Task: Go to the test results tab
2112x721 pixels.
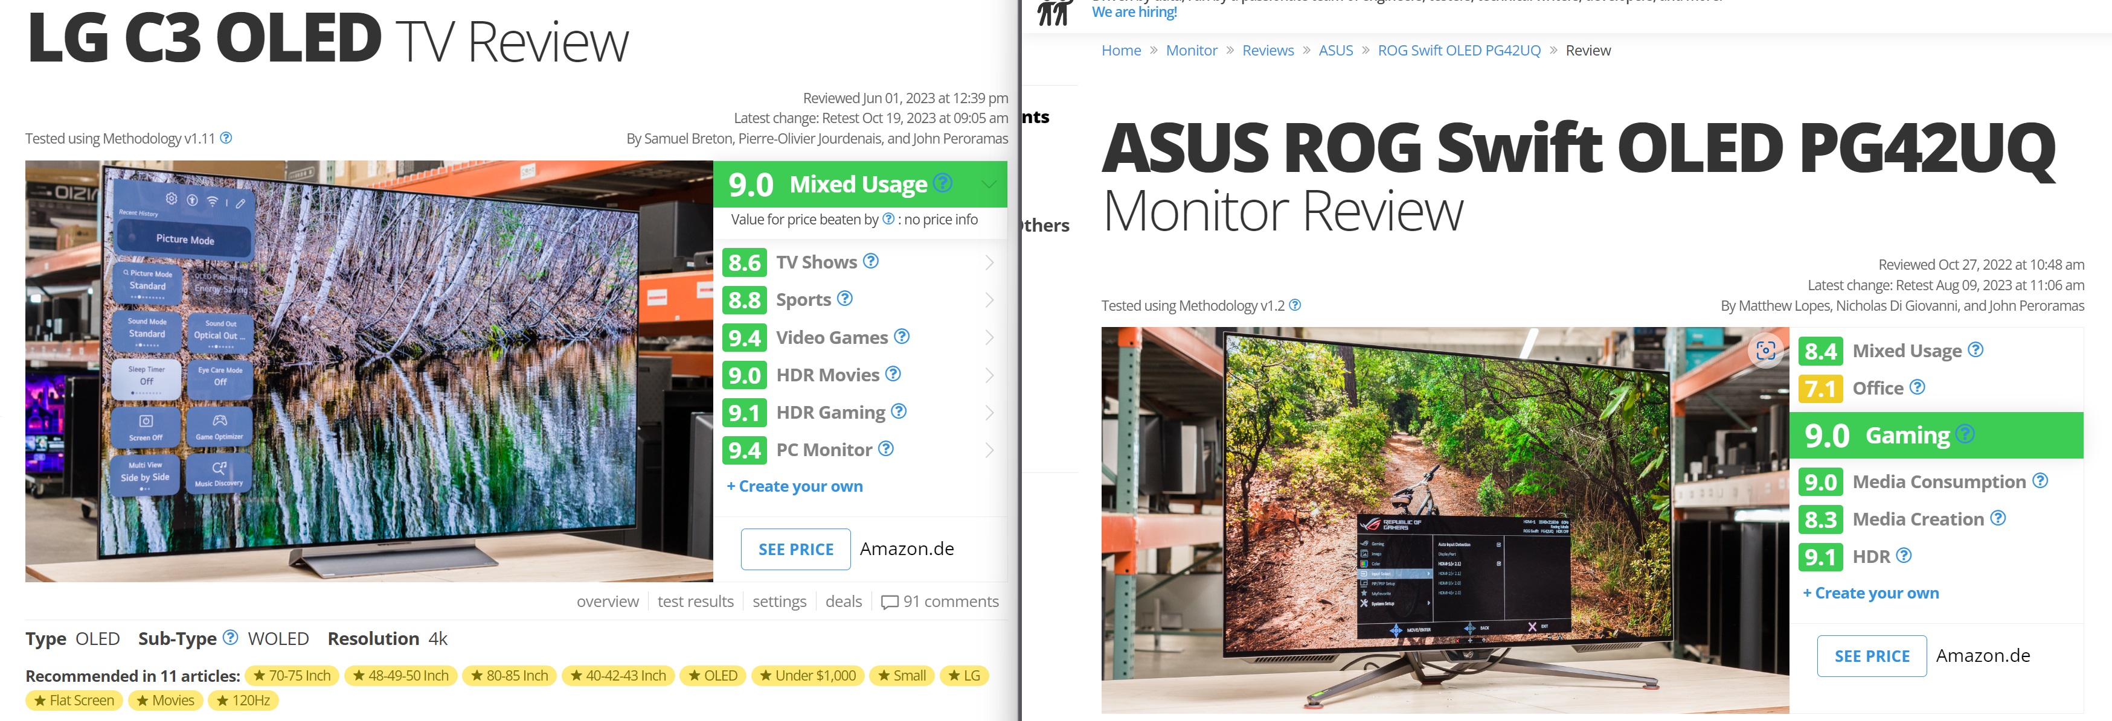Action: 695,602
